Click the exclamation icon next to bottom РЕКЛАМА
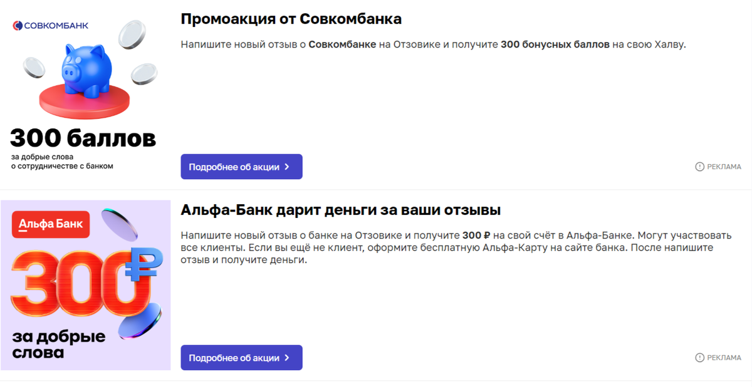This screenshot has width=752, height=387. click(x=700, y=358)
